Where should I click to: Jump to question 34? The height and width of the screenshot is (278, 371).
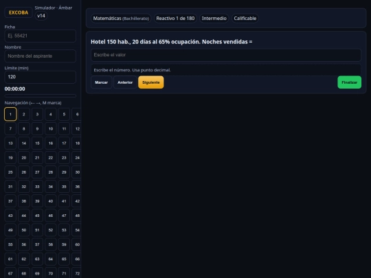coord(51,187)
